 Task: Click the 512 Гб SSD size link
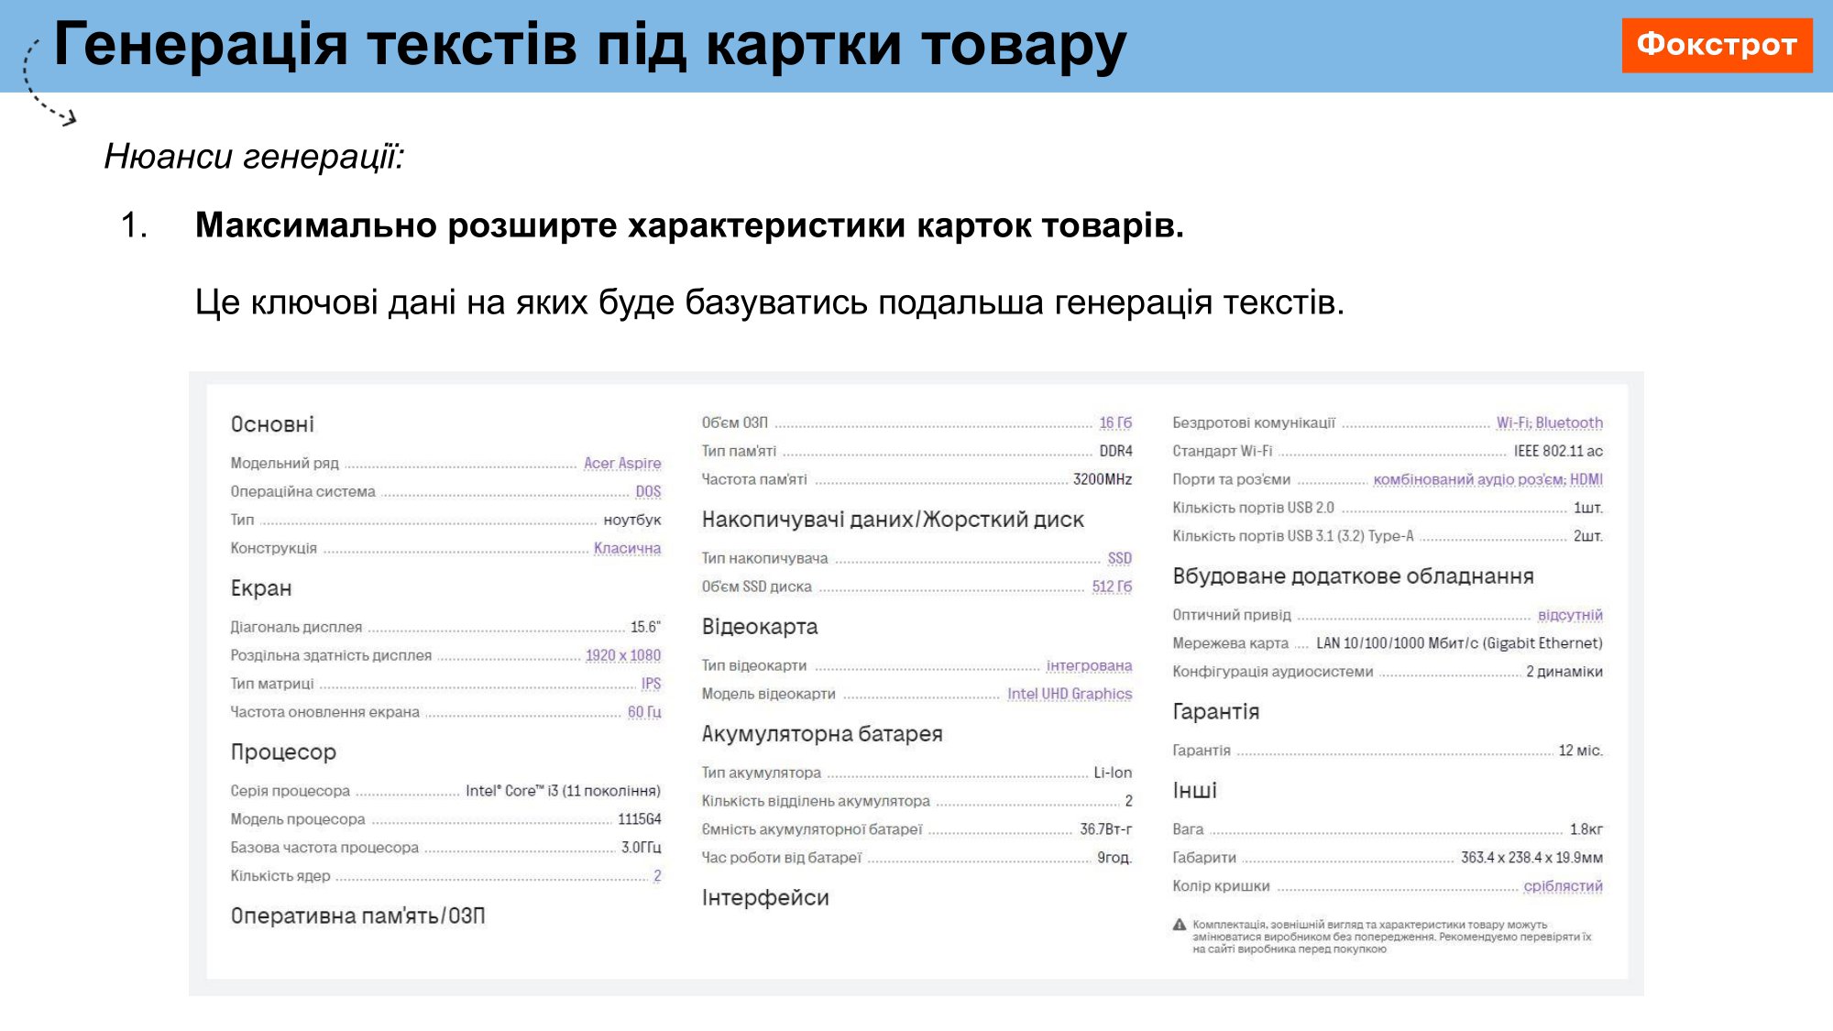(1112, 587)
